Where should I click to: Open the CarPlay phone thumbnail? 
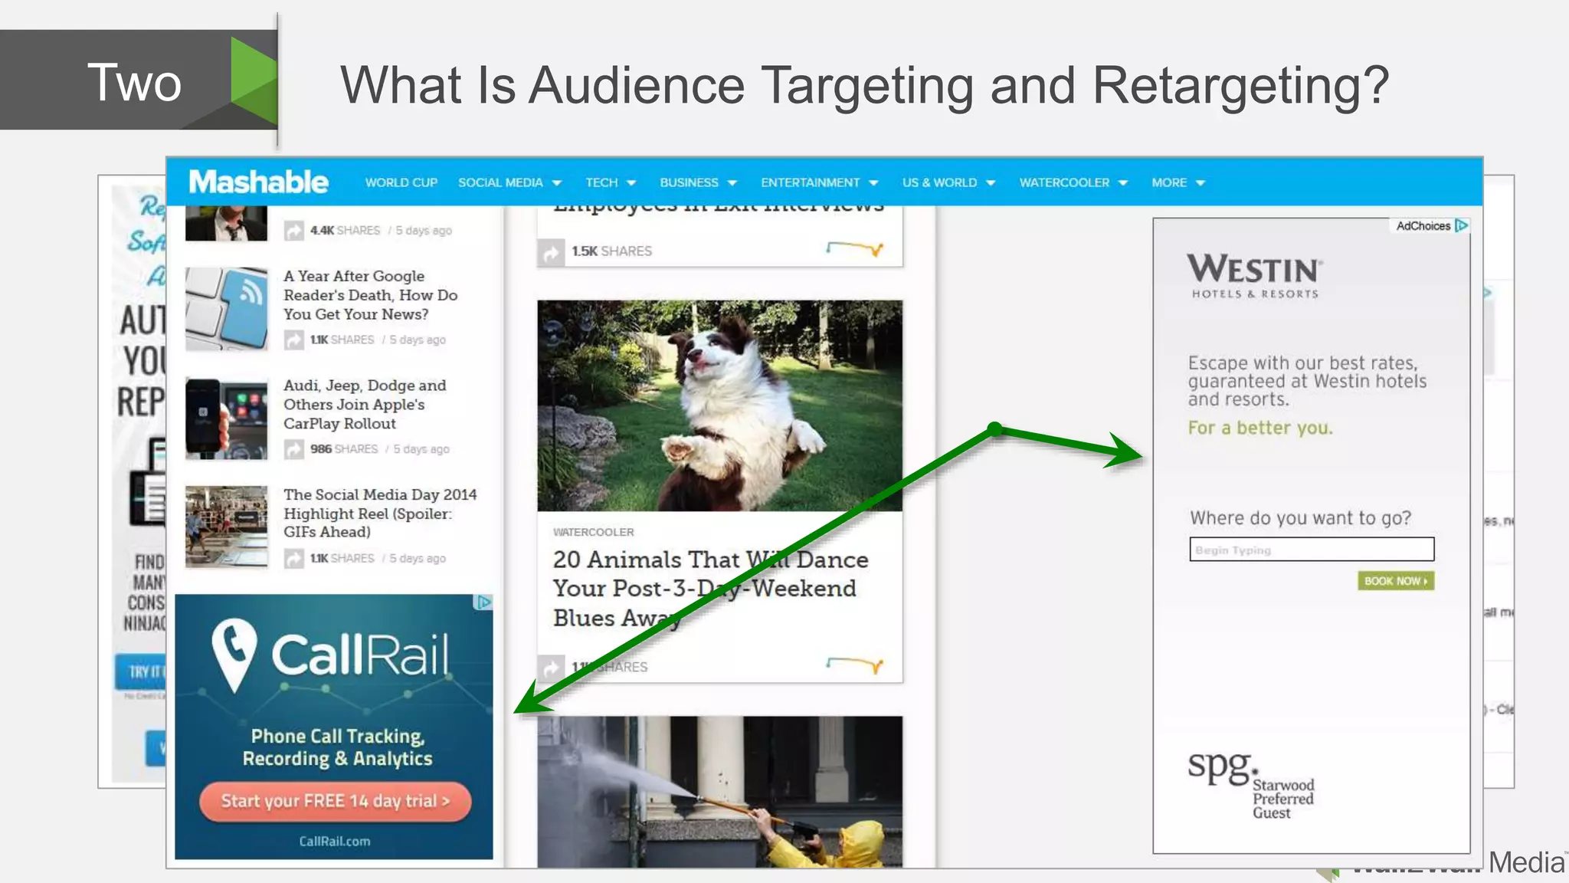click(227, 419)
